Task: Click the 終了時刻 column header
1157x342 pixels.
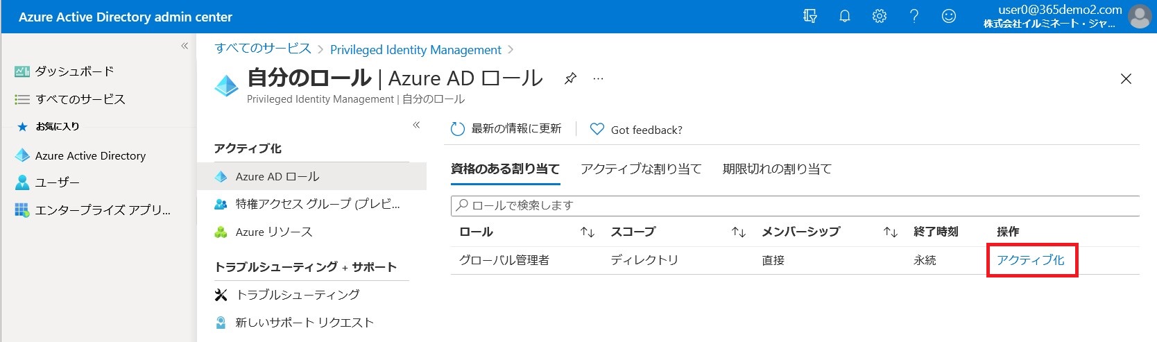Action: [936, 232]
